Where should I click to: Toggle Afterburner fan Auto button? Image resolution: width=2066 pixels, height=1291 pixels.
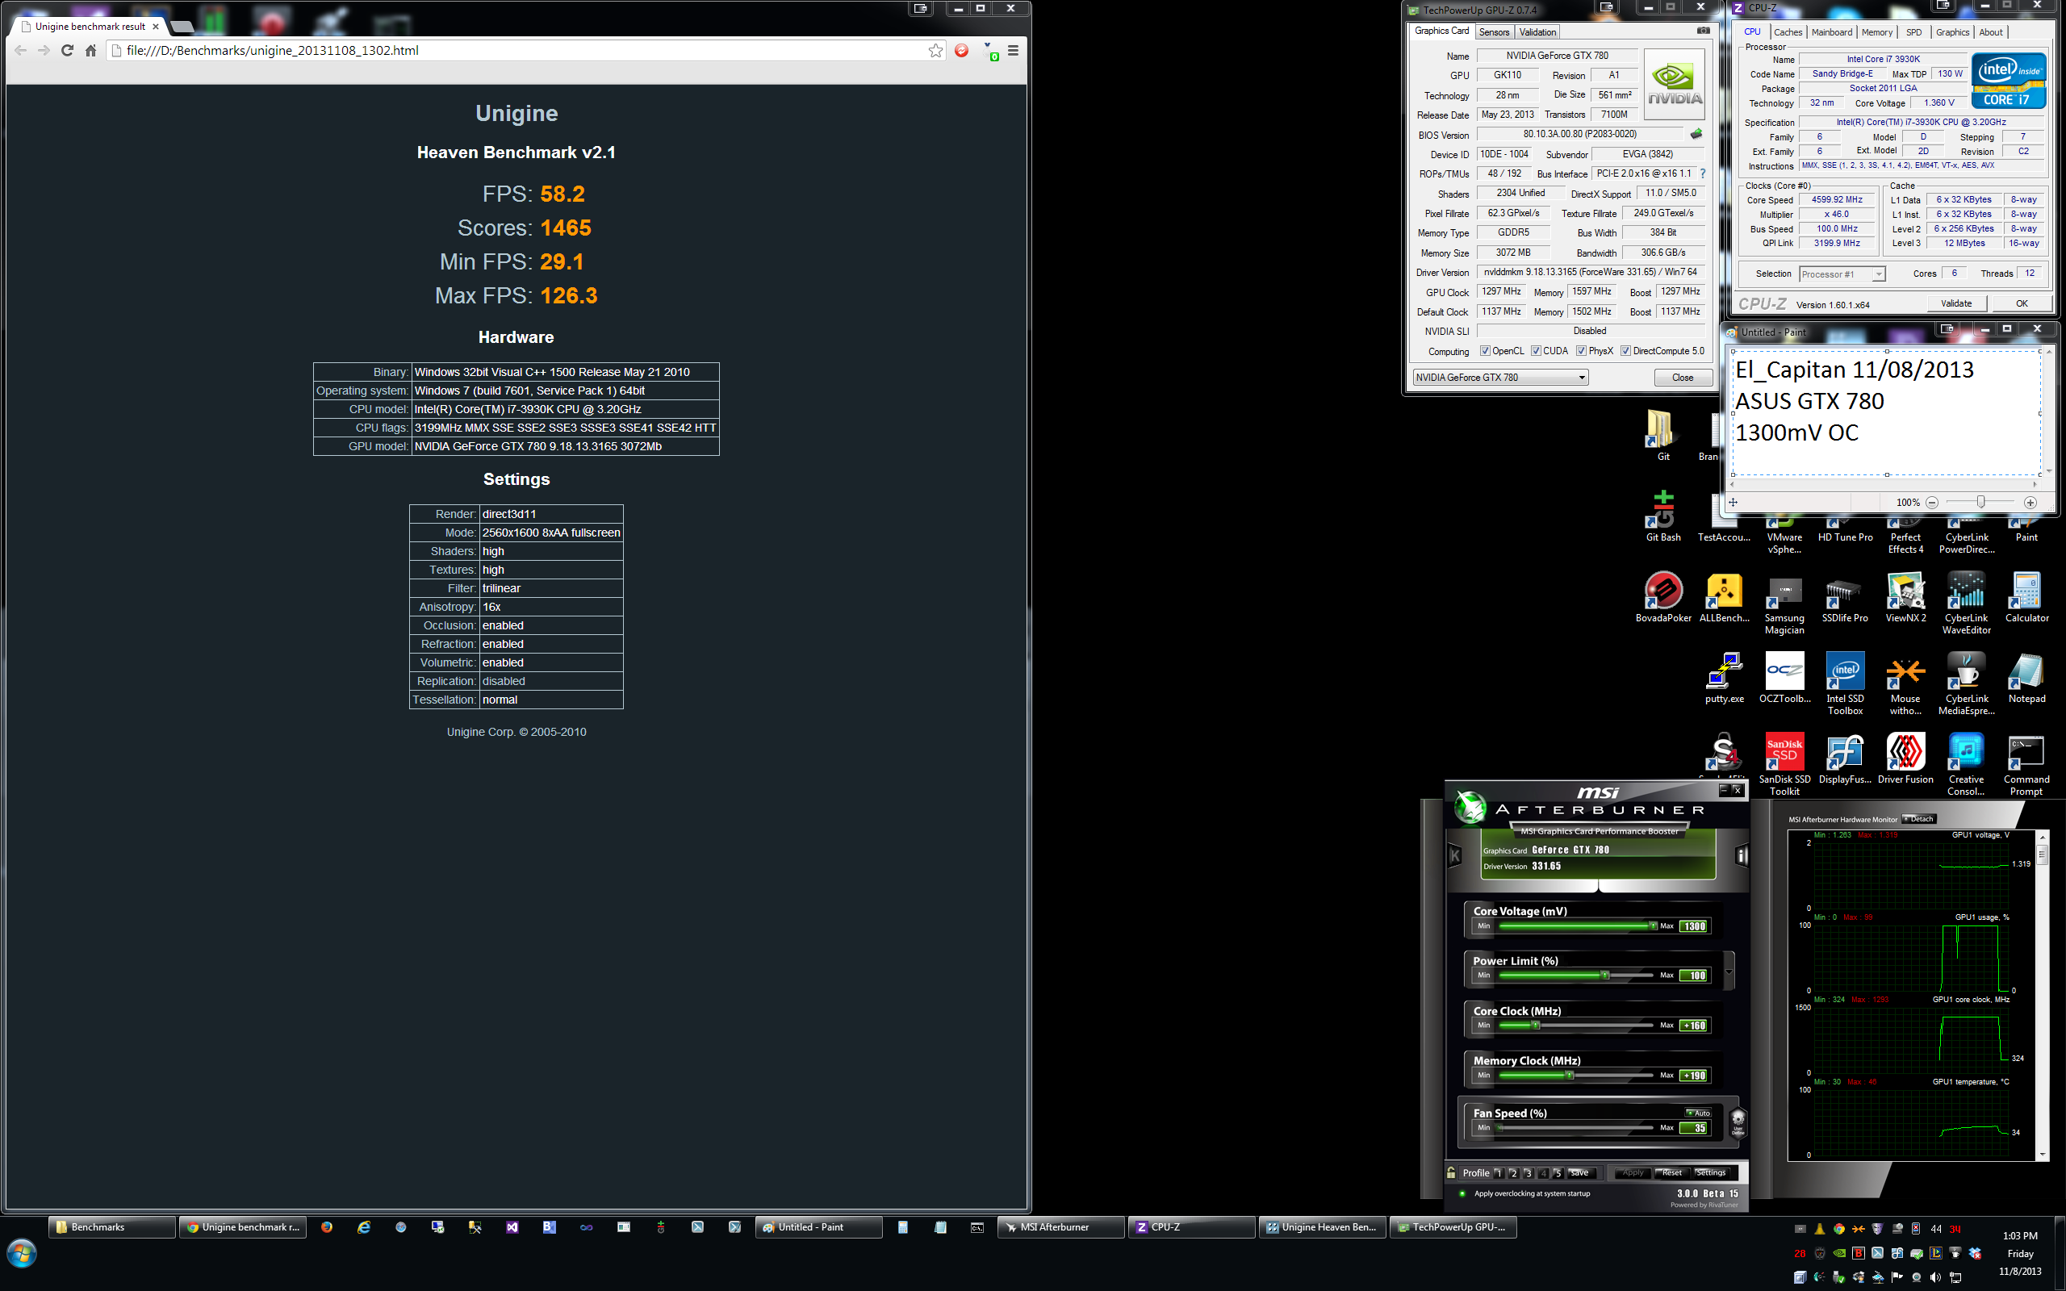click(x=1698, y=1113)
